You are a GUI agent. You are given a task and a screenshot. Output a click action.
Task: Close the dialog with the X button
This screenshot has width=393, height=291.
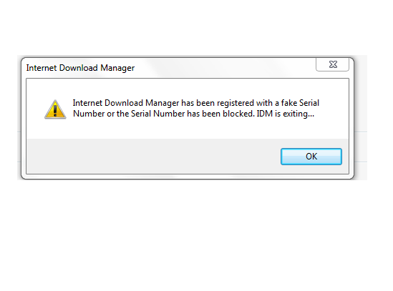[x=333, y=64]
